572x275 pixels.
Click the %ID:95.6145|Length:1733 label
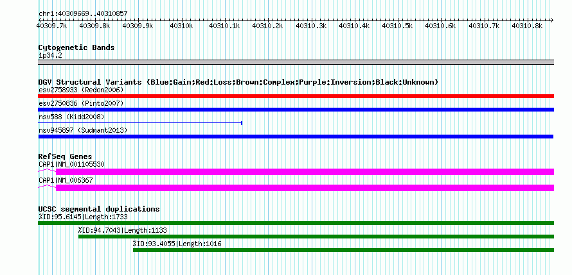click(x=83, y=217)
